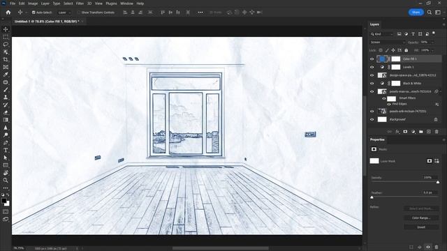
Task: Open the Image menu
Action: pos(33,3)
